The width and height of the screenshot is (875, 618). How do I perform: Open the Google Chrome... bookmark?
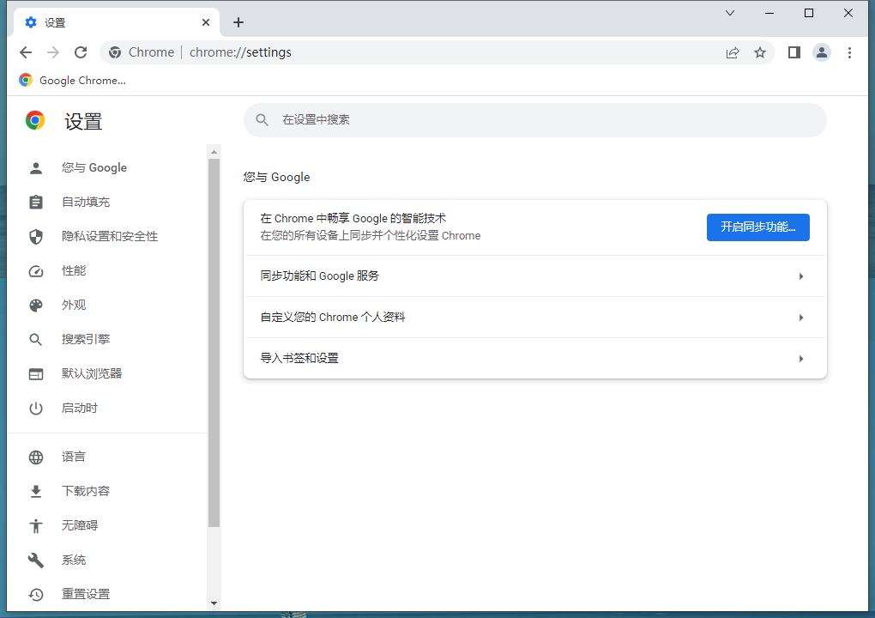[x=73, y=81]
